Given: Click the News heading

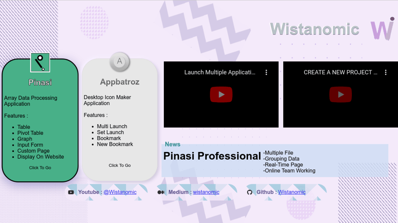Looking at the screenshot, I should tap(173, 144).
